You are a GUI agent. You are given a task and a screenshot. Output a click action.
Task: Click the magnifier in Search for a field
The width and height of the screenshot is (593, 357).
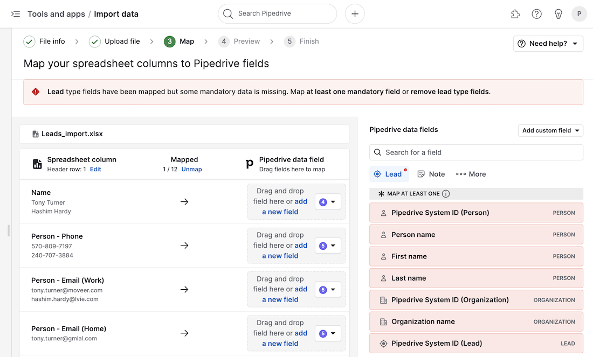tap(377, 152)
